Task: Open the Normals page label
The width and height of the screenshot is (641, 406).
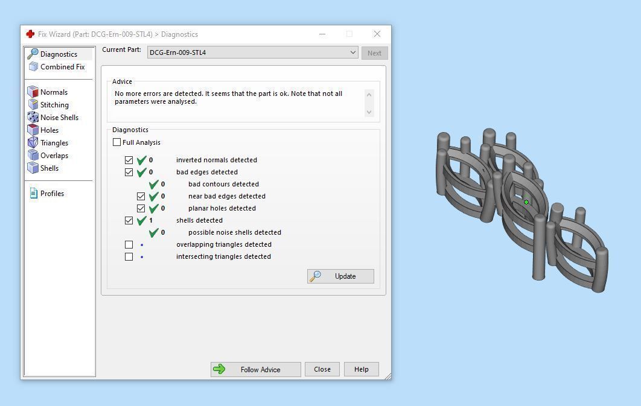Action: coord(54,92)
